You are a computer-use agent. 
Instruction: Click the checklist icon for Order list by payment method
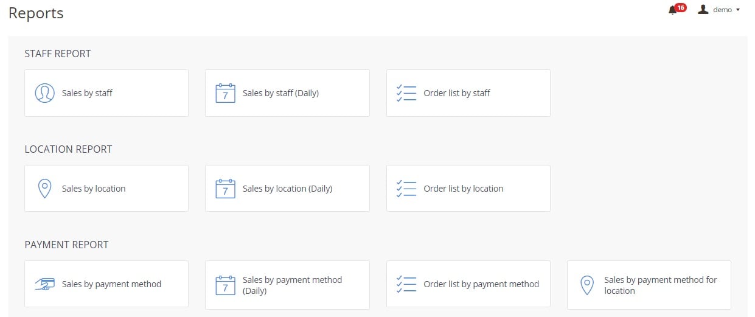click(406, 284)
